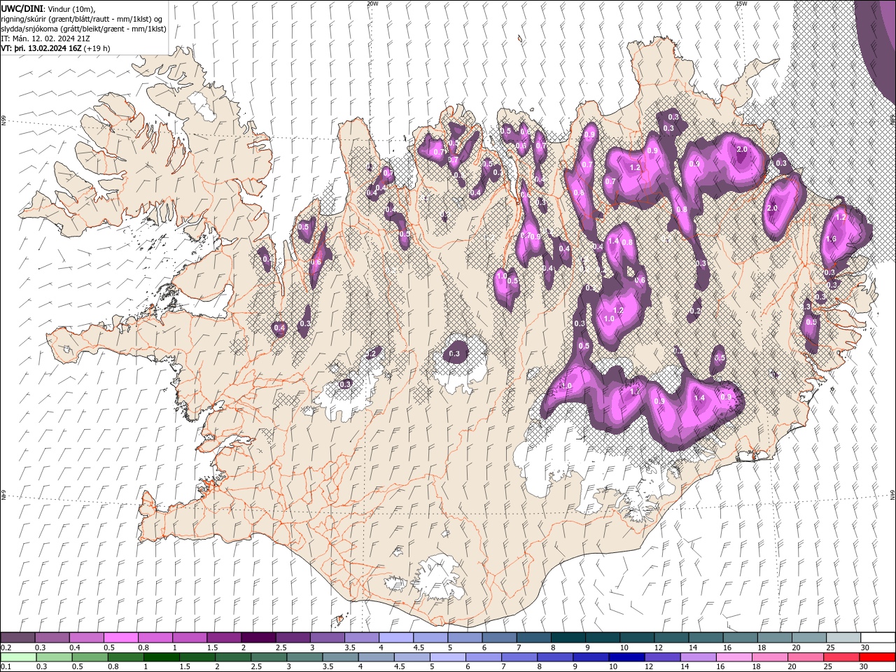Click the '1.6' snowfall value on the map
This screenshot has height=672, width=896.
click(x=831, y=239)
